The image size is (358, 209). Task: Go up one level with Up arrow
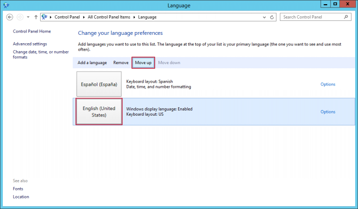pos(36,17)
